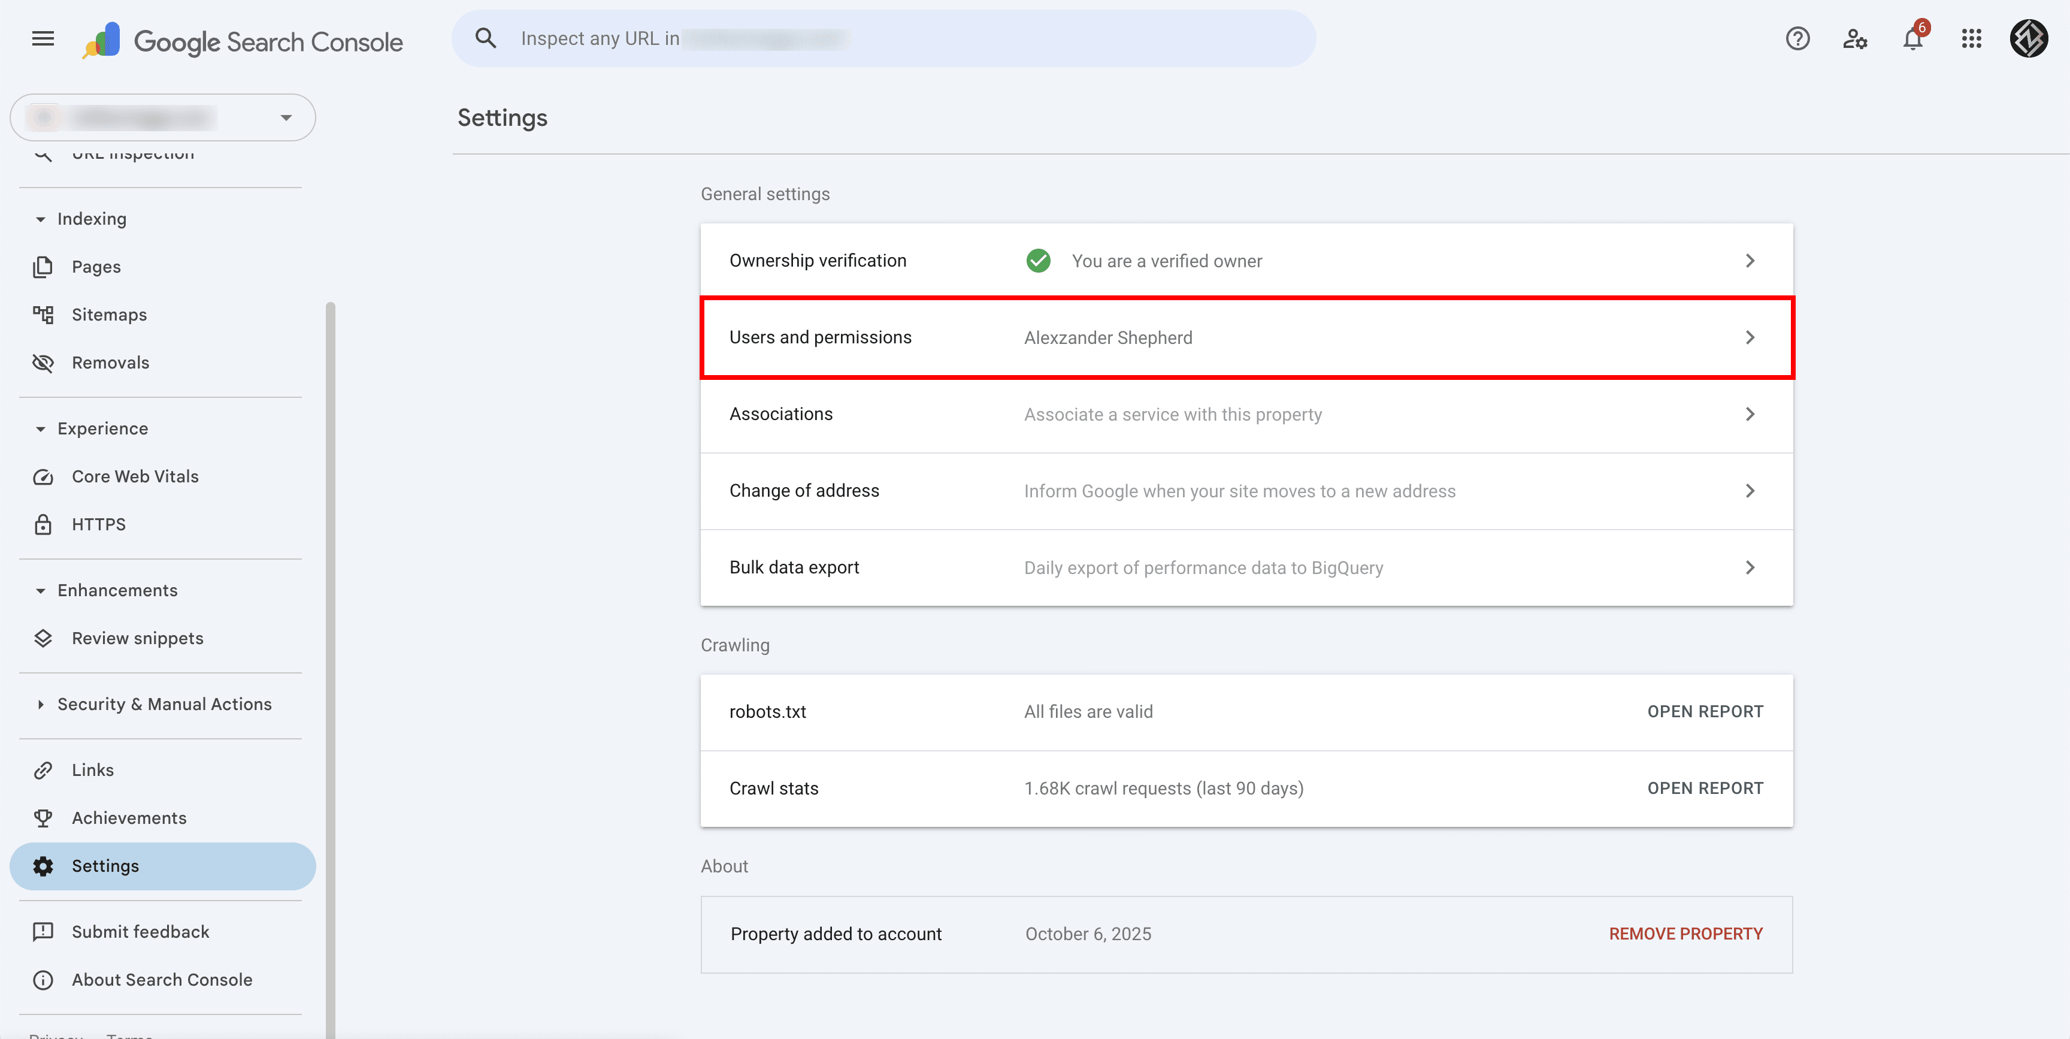Image resolution: width=2070 pixels, height=1039 pixels.
Task: Open the robots.txt report
Action: tap(1705, 711)
